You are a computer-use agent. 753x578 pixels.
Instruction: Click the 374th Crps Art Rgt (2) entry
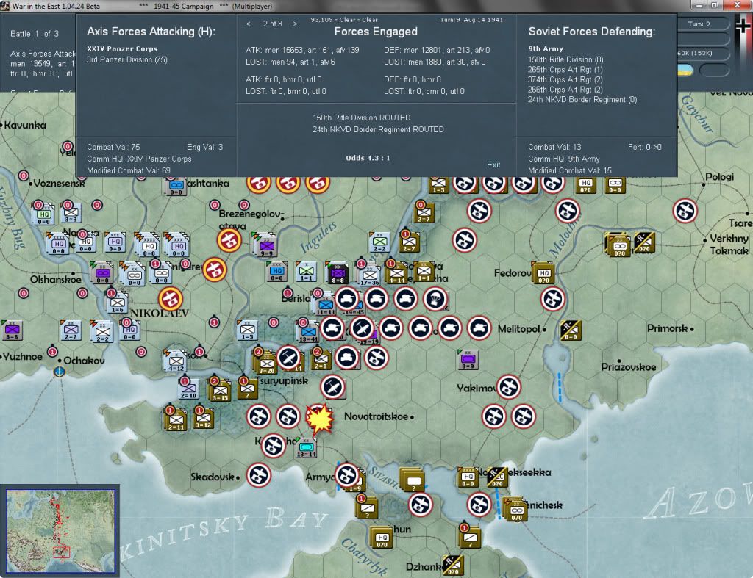coord(565,79)
